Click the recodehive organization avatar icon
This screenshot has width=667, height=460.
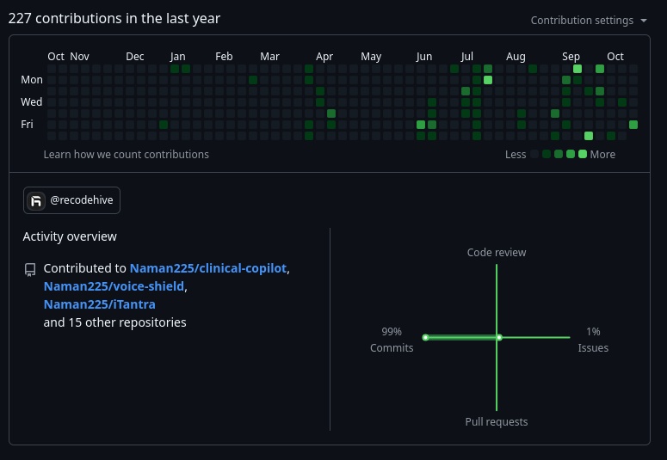click(36, 200)
